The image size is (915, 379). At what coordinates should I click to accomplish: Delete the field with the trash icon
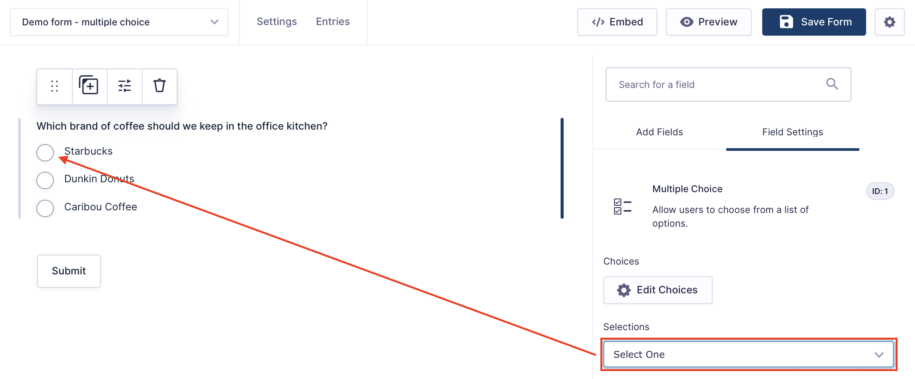click(x=160, y=85)
